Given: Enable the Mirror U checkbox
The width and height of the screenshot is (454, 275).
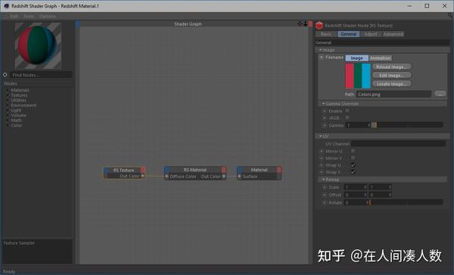Looking at the screenshot, I should point(353,151).
